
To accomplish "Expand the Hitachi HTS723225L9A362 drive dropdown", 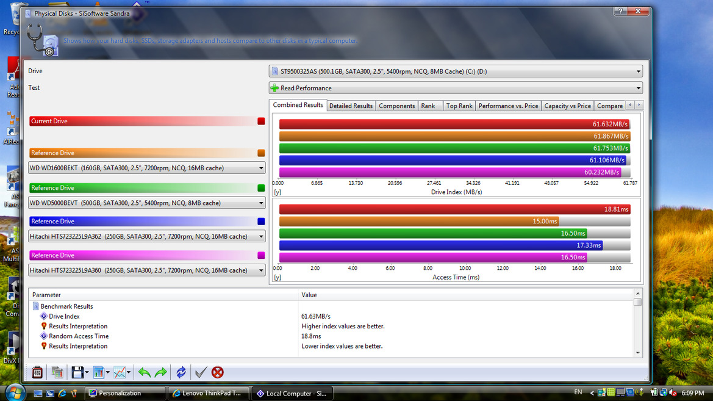I will coord(261,236).
